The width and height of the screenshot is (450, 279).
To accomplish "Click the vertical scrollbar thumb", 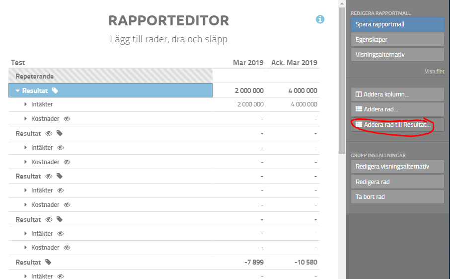I will pos(342,81).
